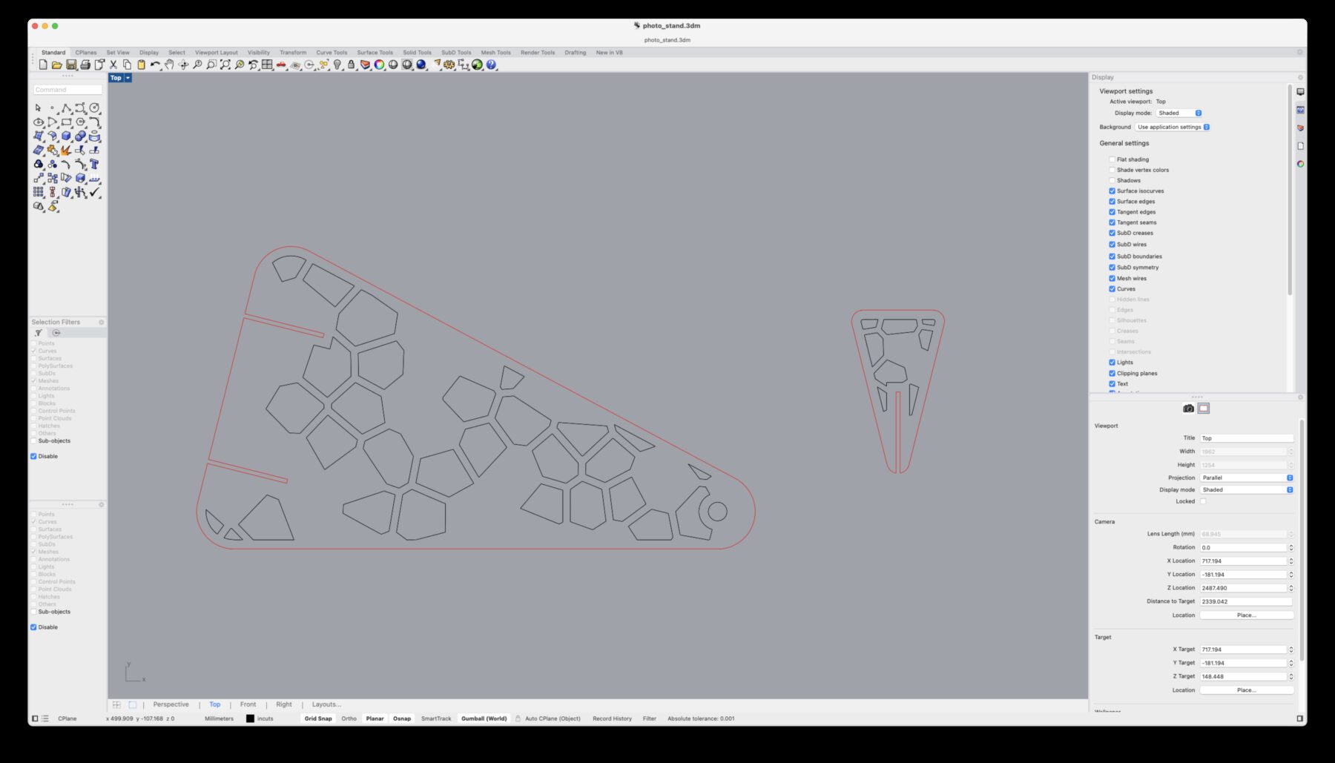Click the Cut scissors icon
This screenshot has width=1335, height=763.
[x=113, y=65]
